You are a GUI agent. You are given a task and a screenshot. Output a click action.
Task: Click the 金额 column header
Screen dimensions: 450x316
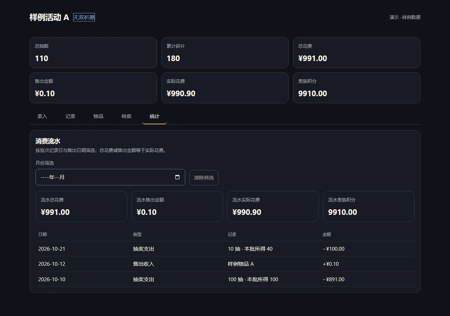(x=327, y=234)
